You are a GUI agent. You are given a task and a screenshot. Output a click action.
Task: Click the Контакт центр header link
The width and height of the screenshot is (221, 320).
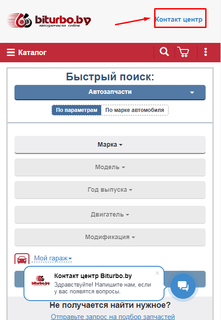[x=179, y=19]
